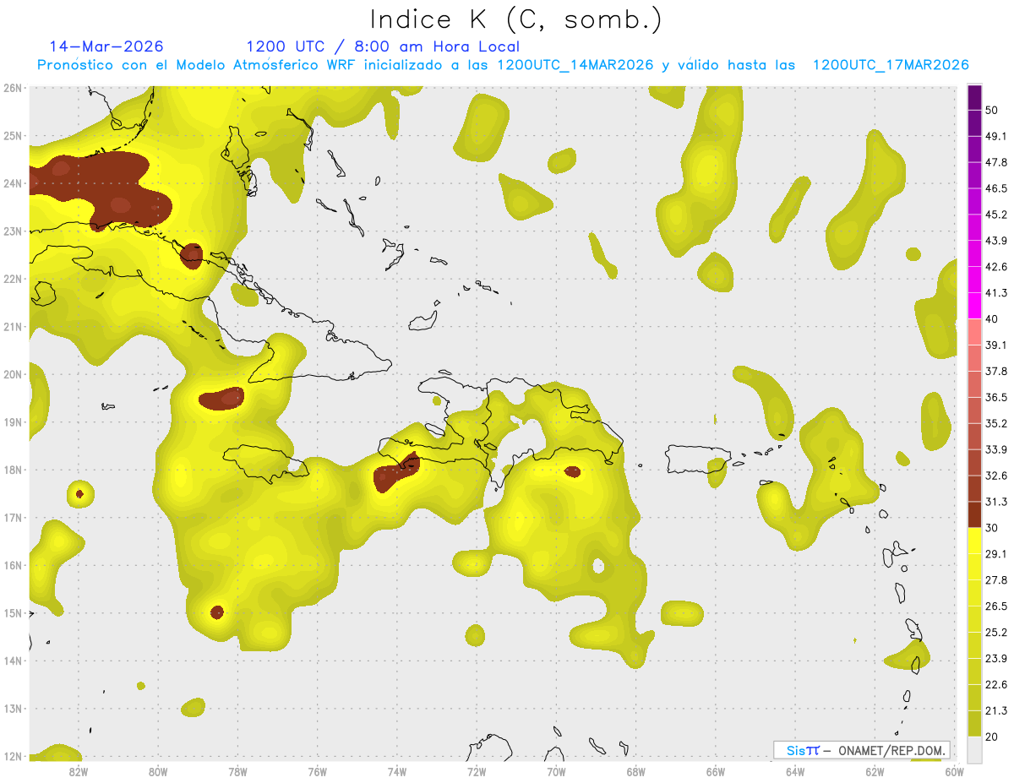1014x783 pixels.
Task: Click the '1200 UTC / 8:00 am Hora Local' text
Action: 383,46
